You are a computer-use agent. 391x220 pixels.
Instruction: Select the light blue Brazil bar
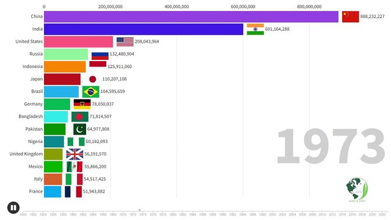pos(61,92)
